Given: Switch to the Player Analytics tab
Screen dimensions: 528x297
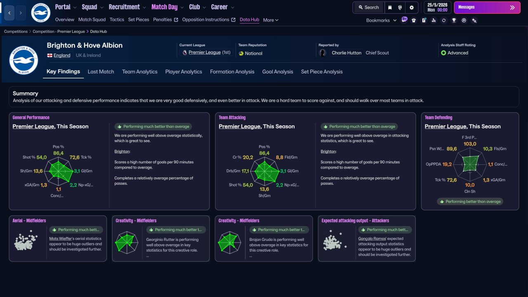Looking at the screenshot, I should [184, 72].
